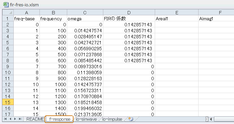Click the Excel workbook icon beside fir-fres-io.xlsm
The image size is (234, 124).
click(x=6, y=5)
